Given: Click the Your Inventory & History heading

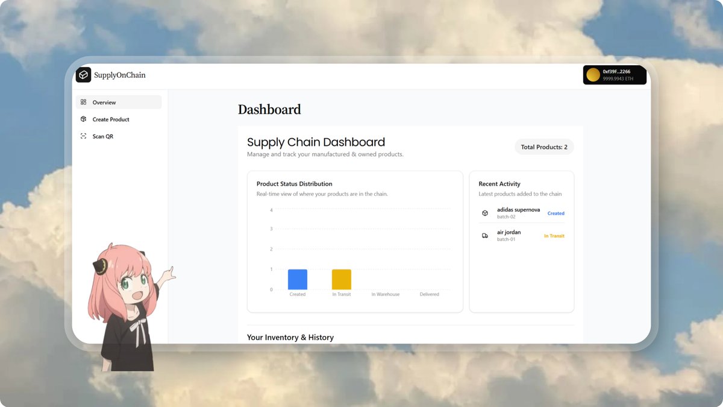Looking at the screenshot, I should (x=290, y=338).
